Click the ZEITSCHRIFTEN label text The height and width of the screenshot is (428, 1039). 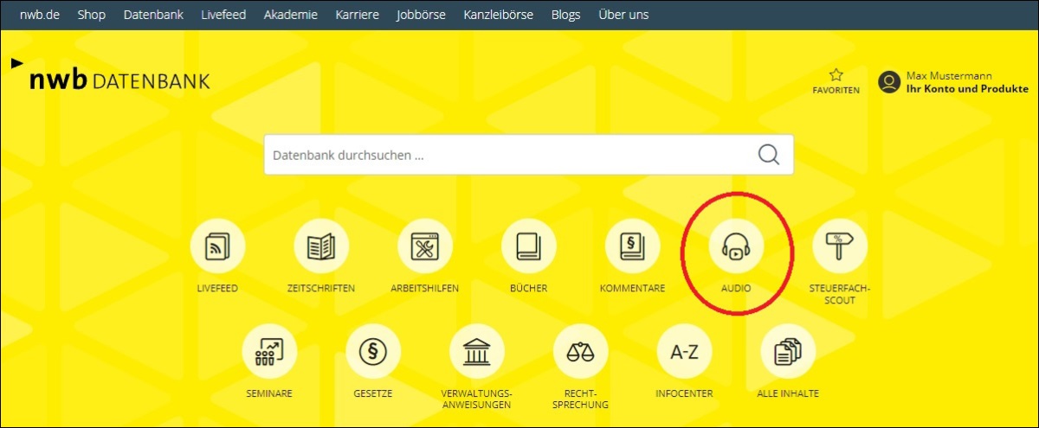pyautogui.click(x=321, y=288)
